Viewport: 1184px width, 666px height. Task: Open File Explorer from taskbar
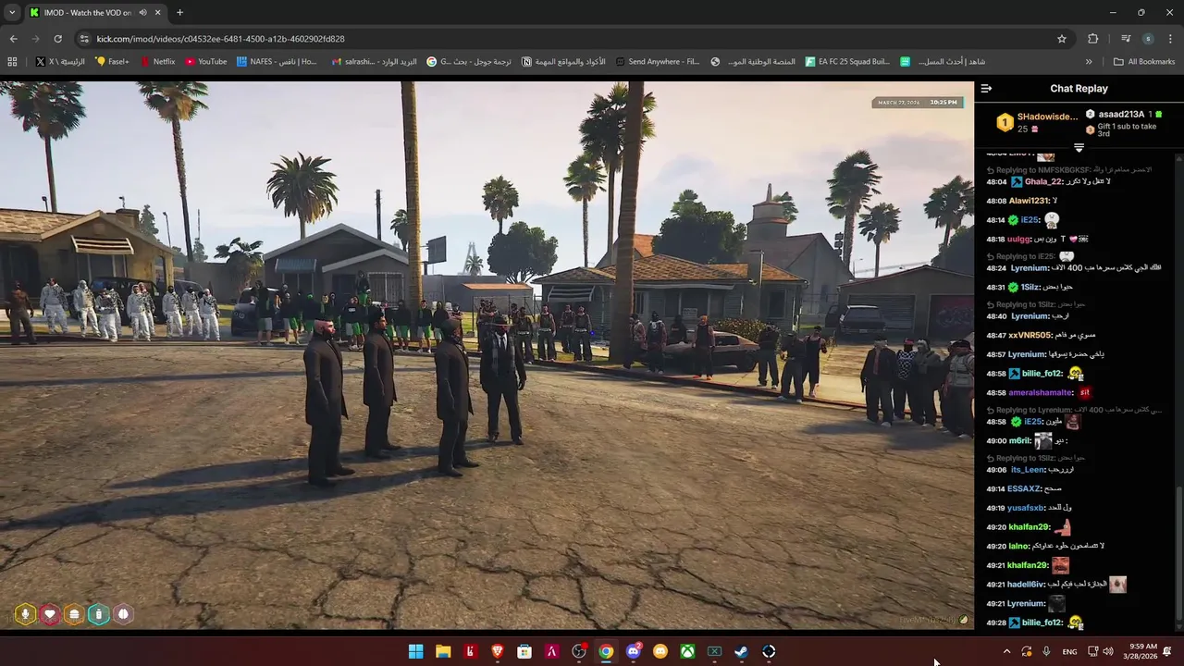click(443, 651)
